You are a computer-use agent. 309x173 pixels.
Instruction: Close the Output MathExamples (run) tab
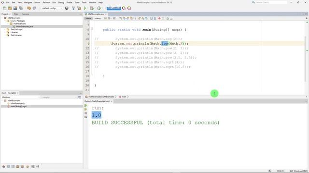tap(112, 101)
